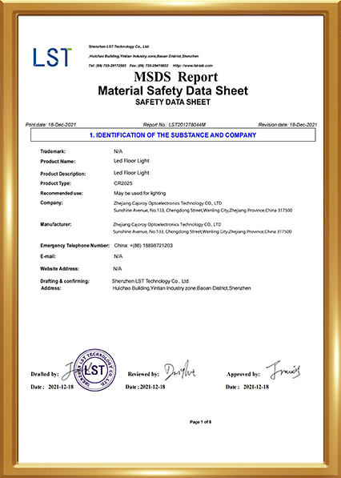Image resolution: width=341 pixels, height=478 pixels.
Task: Click the round purple LST Technology stamp
Action: coord(95,370)
